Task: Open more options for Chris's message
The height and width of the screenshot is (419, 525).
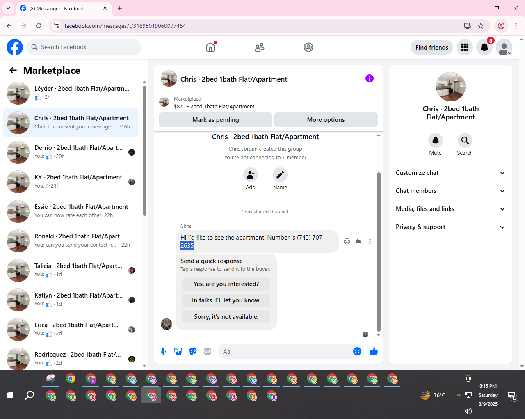Action: [370, 241]
